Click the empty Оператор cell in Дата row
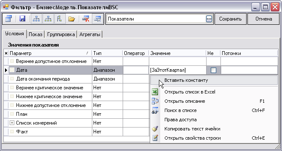282x151 pixels. pyautogui.click(x=136, y=70)
